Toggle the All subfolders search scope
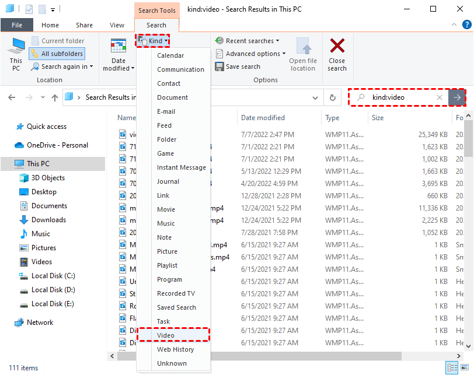This screenshot has width=474, height=375. coord(57,53)
